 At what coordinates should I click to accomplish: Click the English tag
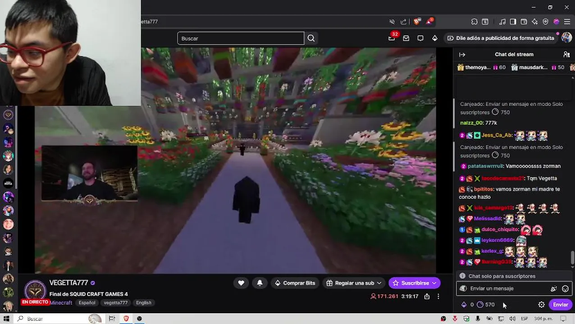(x=144, y=303)
